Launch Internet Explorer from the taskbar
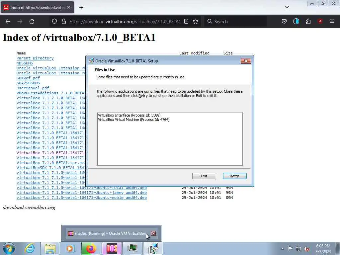The image size is (340, 255). pyautogui.click(x=30, y=248)
